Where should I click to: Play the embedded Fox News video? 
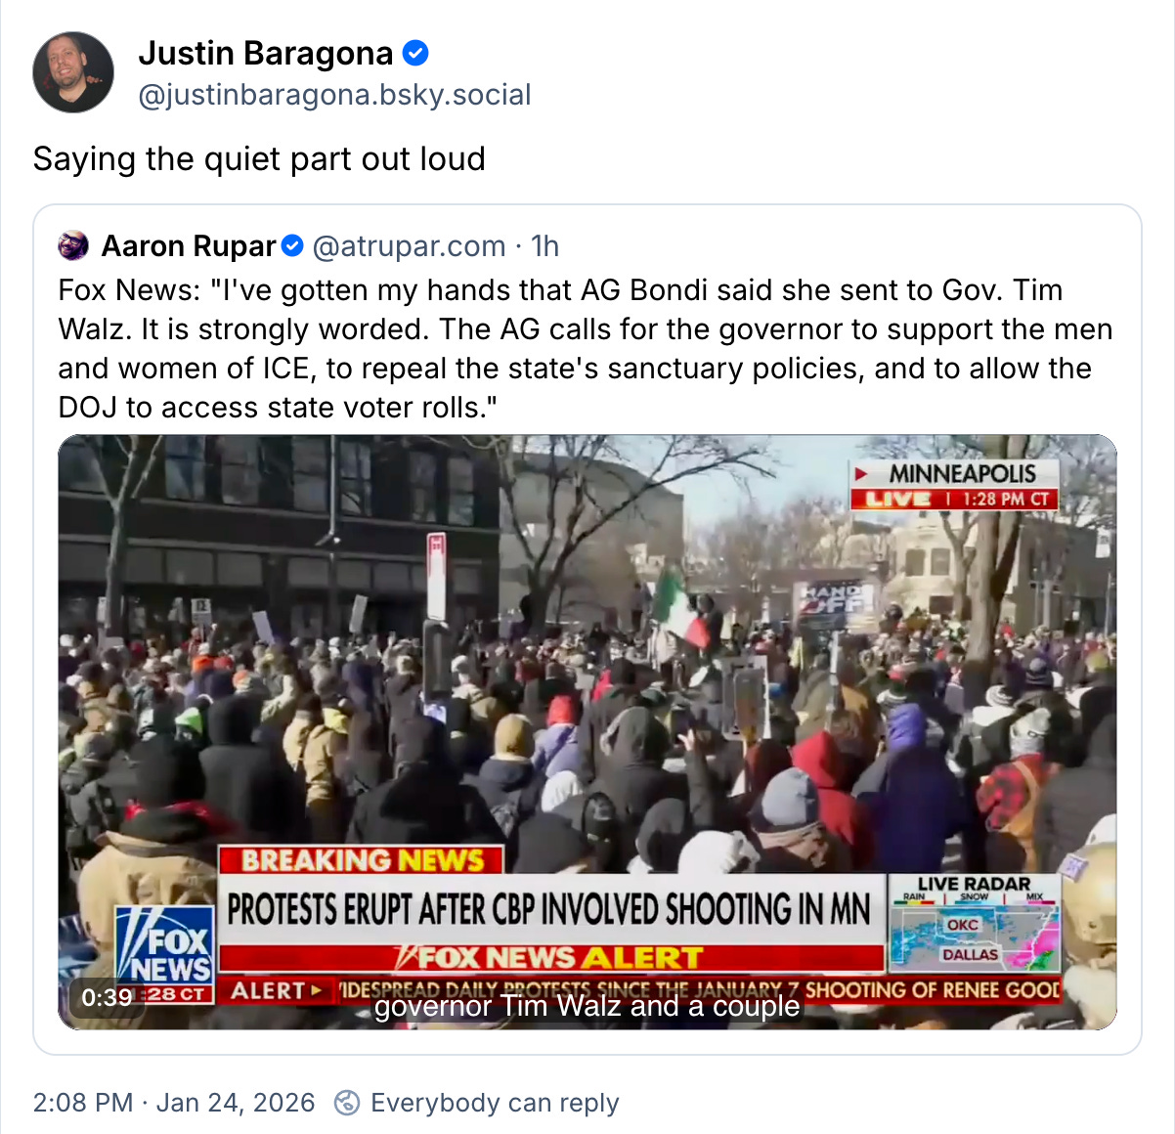coord(587,732)
